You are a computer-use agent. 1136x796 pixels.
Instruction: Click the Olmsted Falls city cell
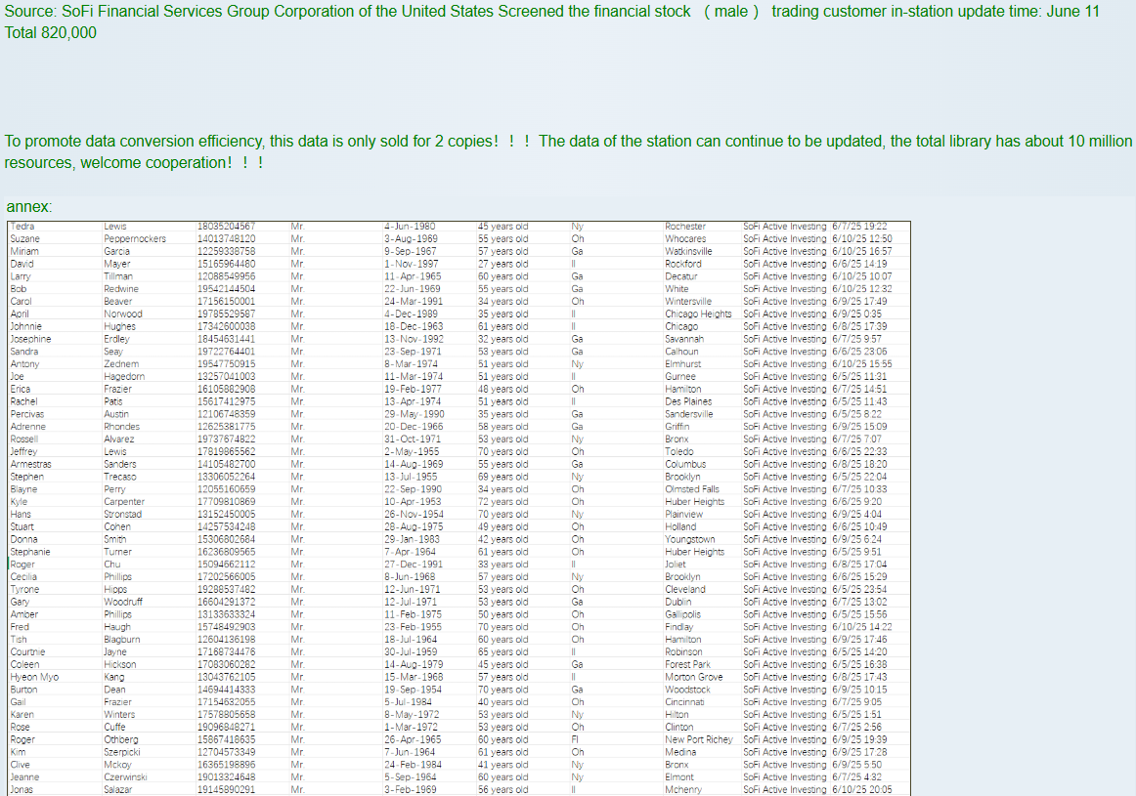(x=691, y=489)
